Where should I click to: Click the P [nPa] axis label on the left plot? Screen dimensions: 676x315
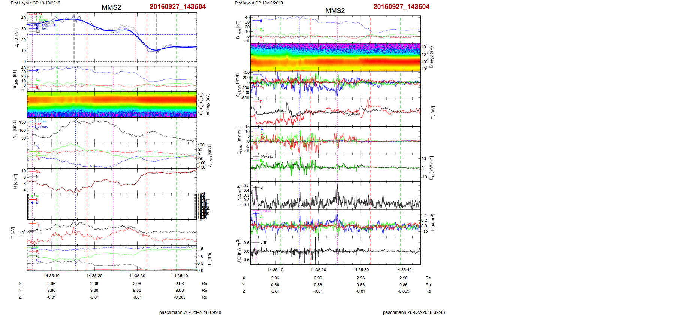pyautogui.click(x=209, y=258)
